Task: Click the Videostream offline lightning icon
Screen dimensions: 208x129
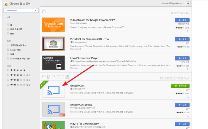Action: click(x=188, y=31)
